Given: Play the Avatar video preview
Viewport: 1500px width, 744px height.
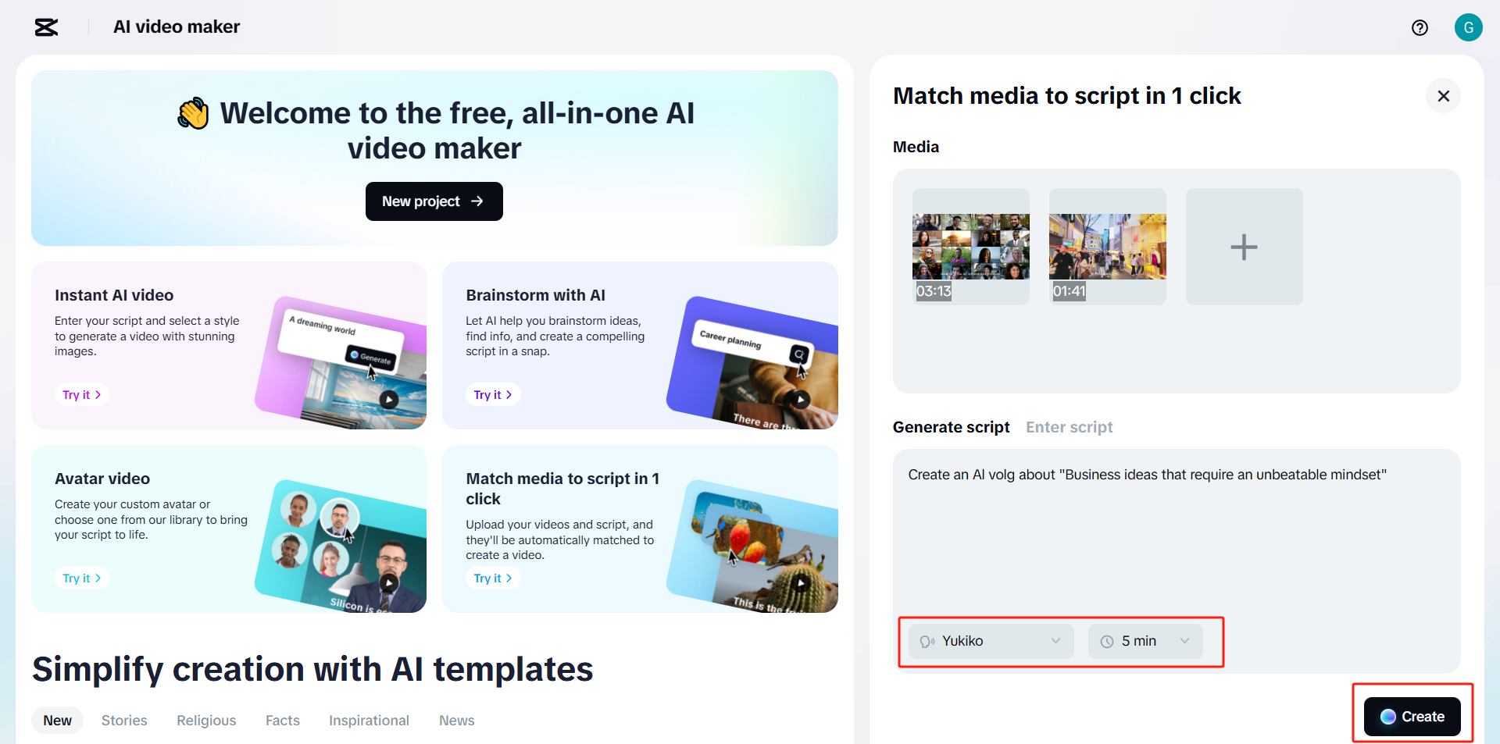Looking at the screenshot, I should (389, 582).
